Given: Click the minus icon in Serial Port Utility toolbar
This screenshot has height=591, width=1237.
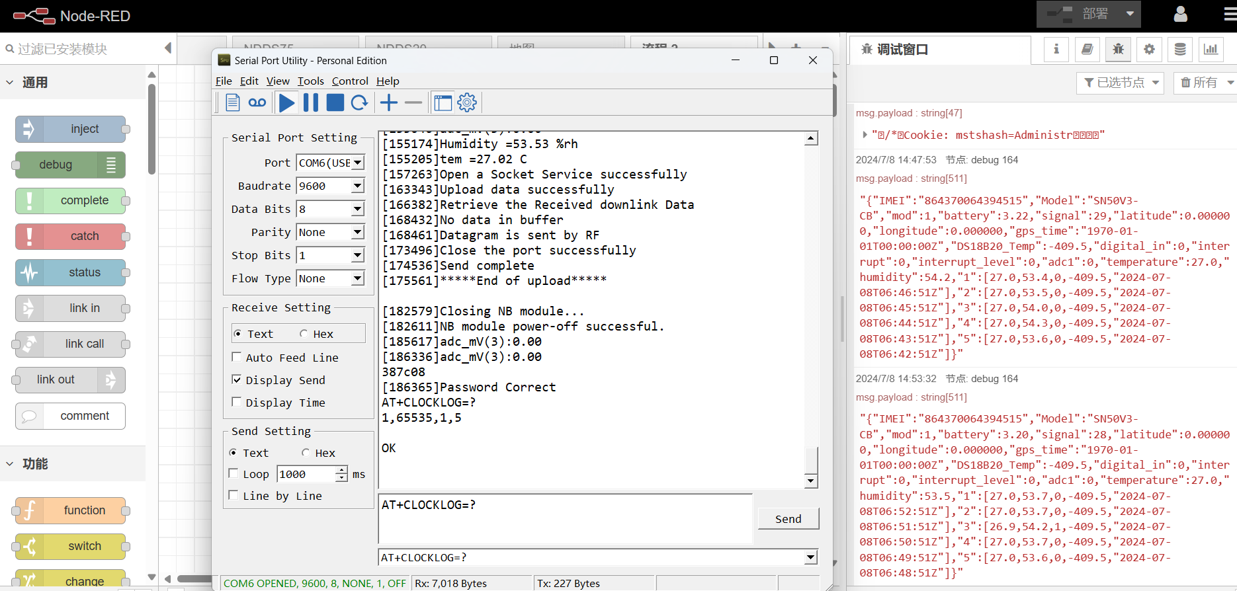Looking at the screenshot, I should [413, 102].
